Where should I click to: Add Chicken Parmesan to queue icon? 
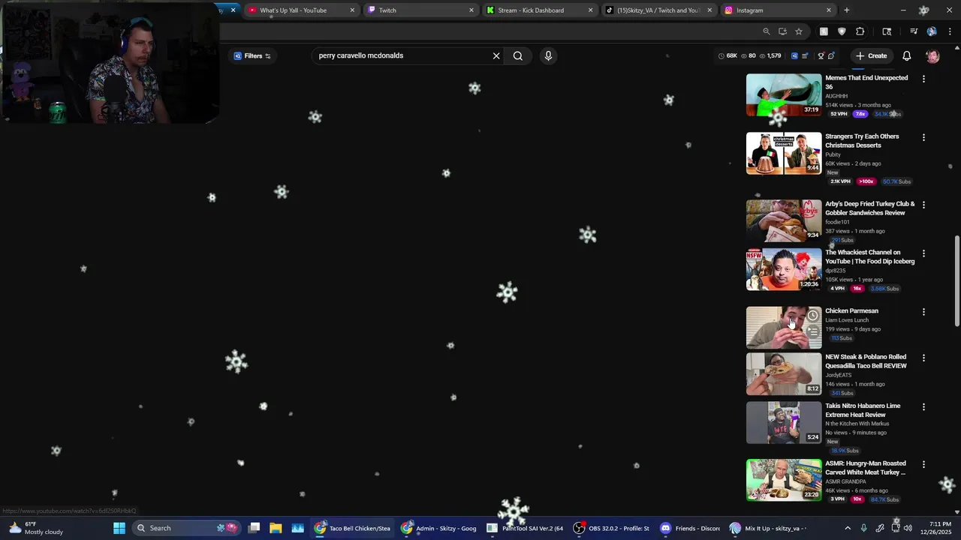pos(812,331)
